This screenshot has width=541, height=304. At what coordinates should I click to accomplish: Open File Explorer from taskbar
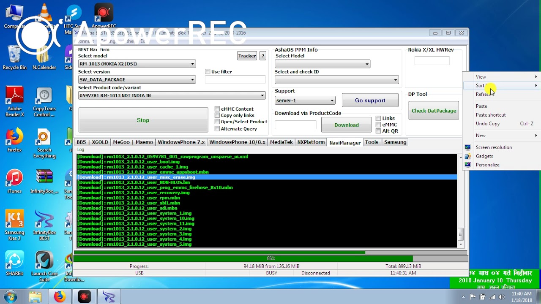[35, 297]
